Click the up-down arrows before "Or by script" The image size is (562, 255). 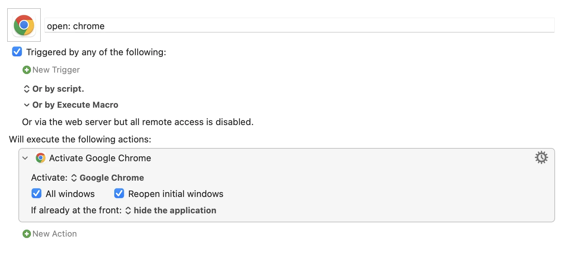[27, 89]
